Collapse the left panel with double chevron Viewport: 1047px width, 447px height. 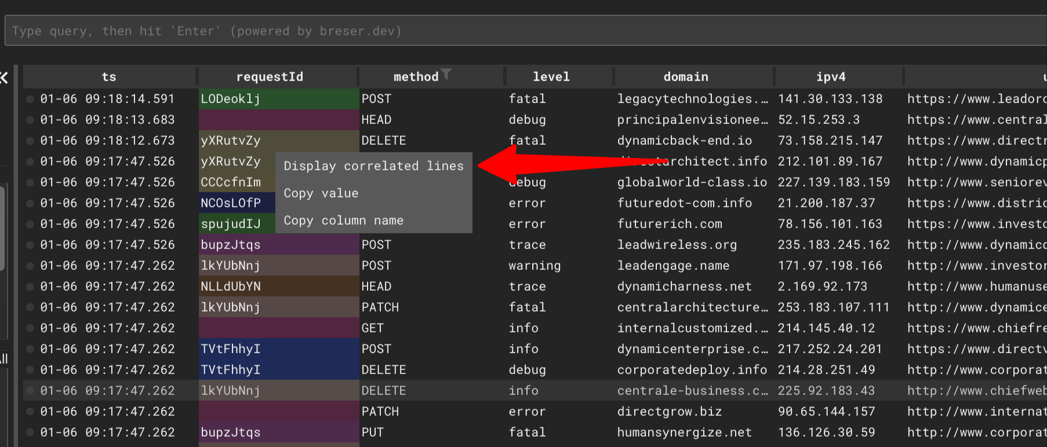(x=4, y=78)
